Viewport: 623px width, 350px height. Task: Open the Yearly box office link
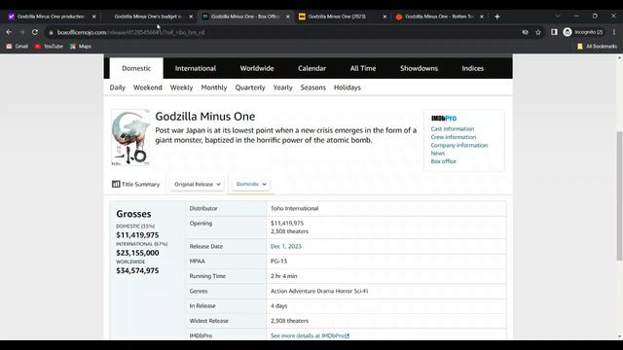pyautogui.click(x=282, y=87)
